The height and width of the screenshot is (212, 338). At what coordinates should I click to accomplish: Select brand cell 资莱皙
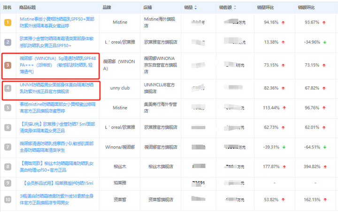pos(120,200)
